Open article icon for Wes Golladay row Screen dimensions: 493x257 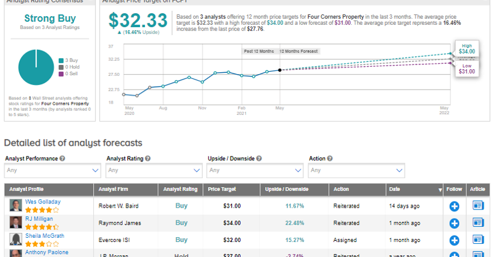click(x=478, y=205)
